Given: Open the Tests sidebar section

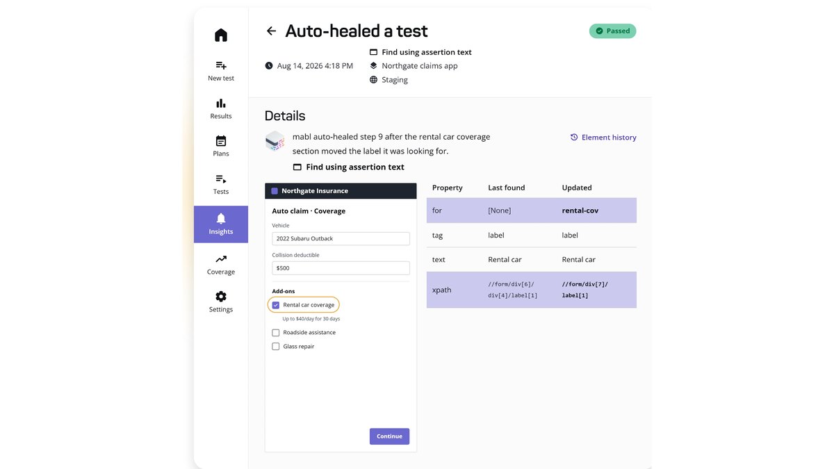Looking at the screenshot, I should 221,183.
